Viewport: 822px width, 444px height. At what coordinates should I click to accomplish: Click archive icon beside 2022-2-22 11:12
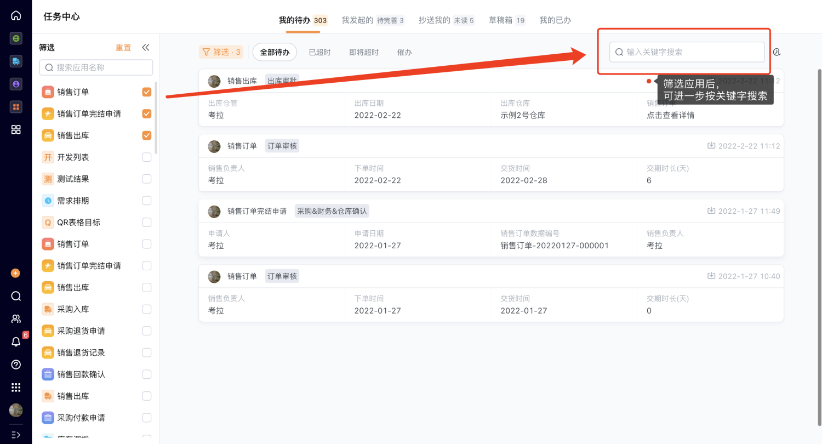click(x=711, y=146)
